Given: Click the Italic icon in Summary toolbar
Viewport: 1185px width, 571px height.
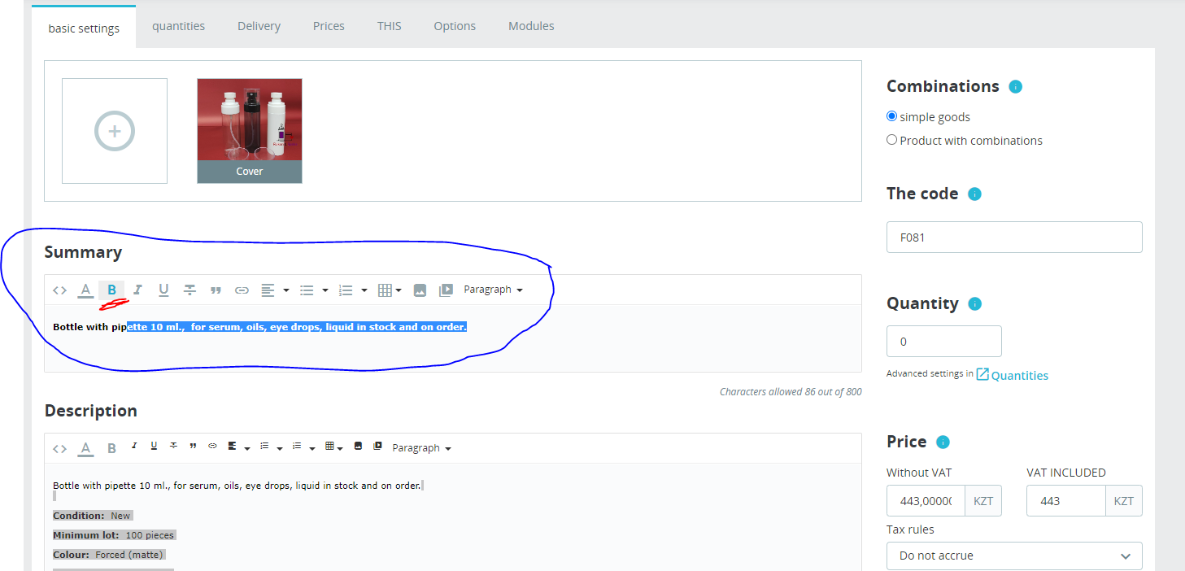Looking at the screenshot, I should (x=137, y=290).
